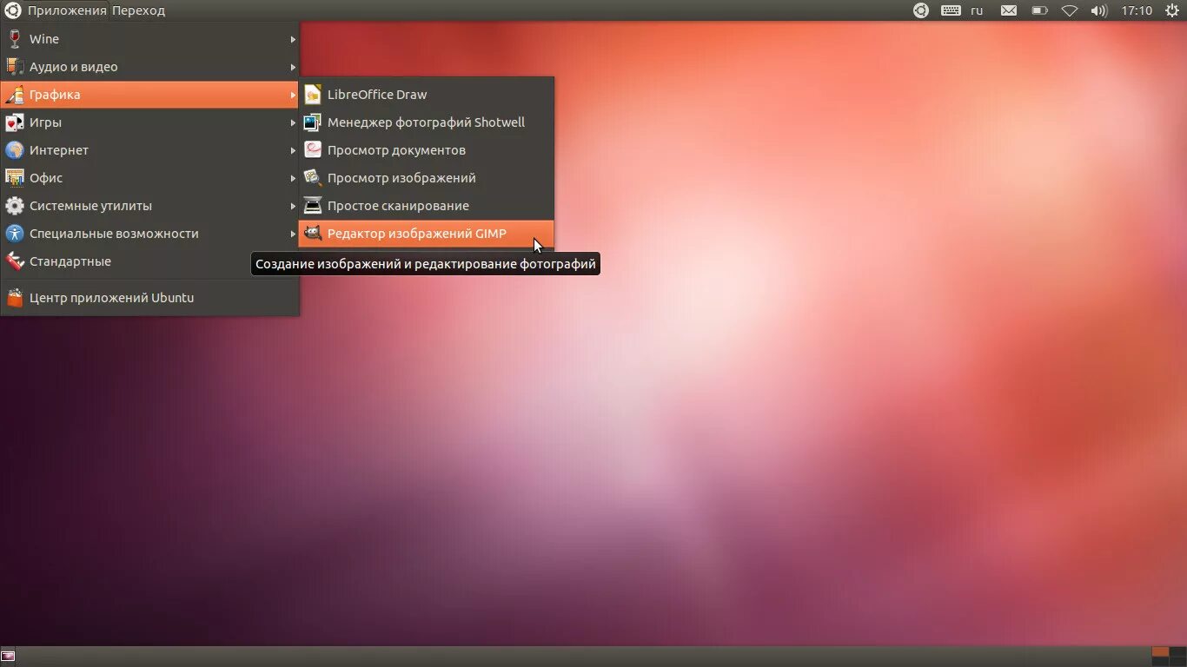Expand the Специальные возможности submenu arrow
This screenshot has width=1187, height=667.
coord(293,234)
